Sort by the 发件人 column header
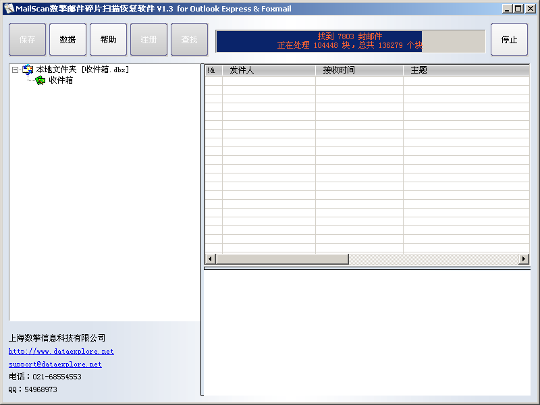The image size is (540, 405). 269,70
